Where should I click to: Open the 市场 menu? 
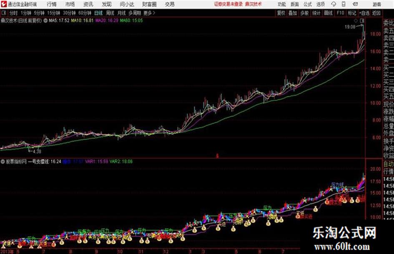point(70,4)
